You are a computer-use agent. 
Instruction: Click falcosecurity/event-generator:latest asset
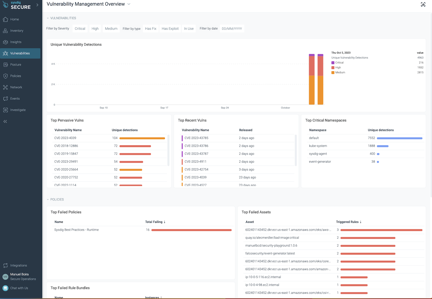point(334,253)
